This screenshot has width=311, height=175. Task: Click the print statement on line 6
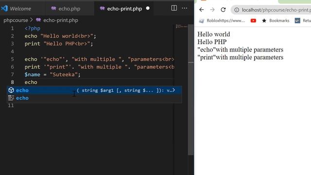pyautogui.click(x=99, y=67)
